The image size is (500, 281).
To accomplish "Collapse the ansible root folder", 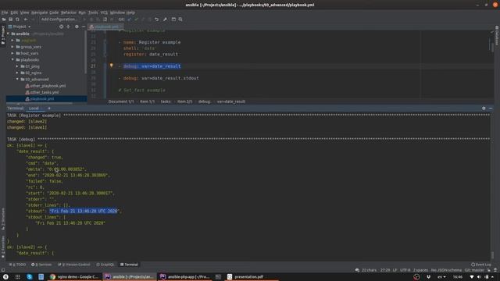I will tap(8, 34).
